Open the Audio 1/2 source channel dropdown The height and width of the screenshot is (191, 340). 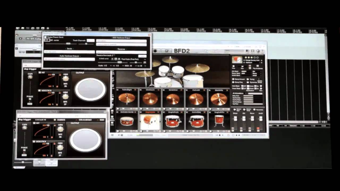click(104, 65)
